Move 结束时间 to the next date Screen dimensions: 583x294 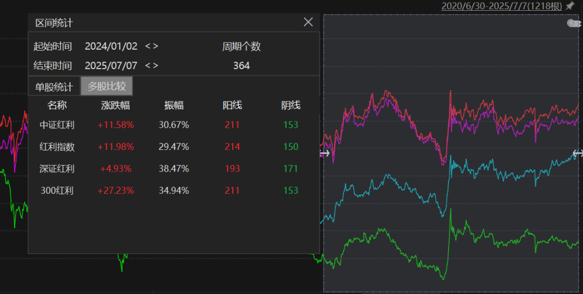[156, 66]
